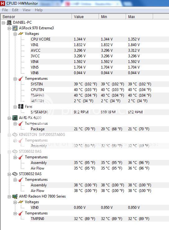This screenshot has width=169, height=230.
Task: Select the AUXTIN temperature row
Action: (x=99, y=101)
